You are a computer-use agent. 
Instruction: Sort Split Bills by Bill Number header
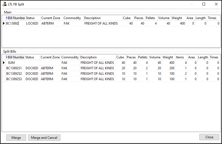click(x=15, y=57)
